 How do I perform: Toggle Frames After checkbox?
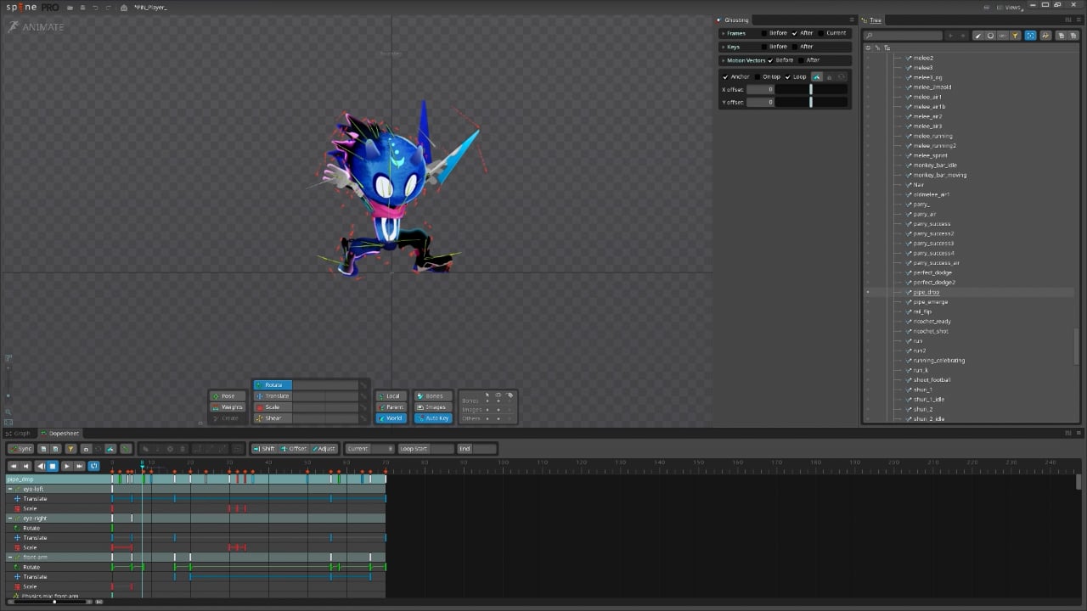coord(794,33)
